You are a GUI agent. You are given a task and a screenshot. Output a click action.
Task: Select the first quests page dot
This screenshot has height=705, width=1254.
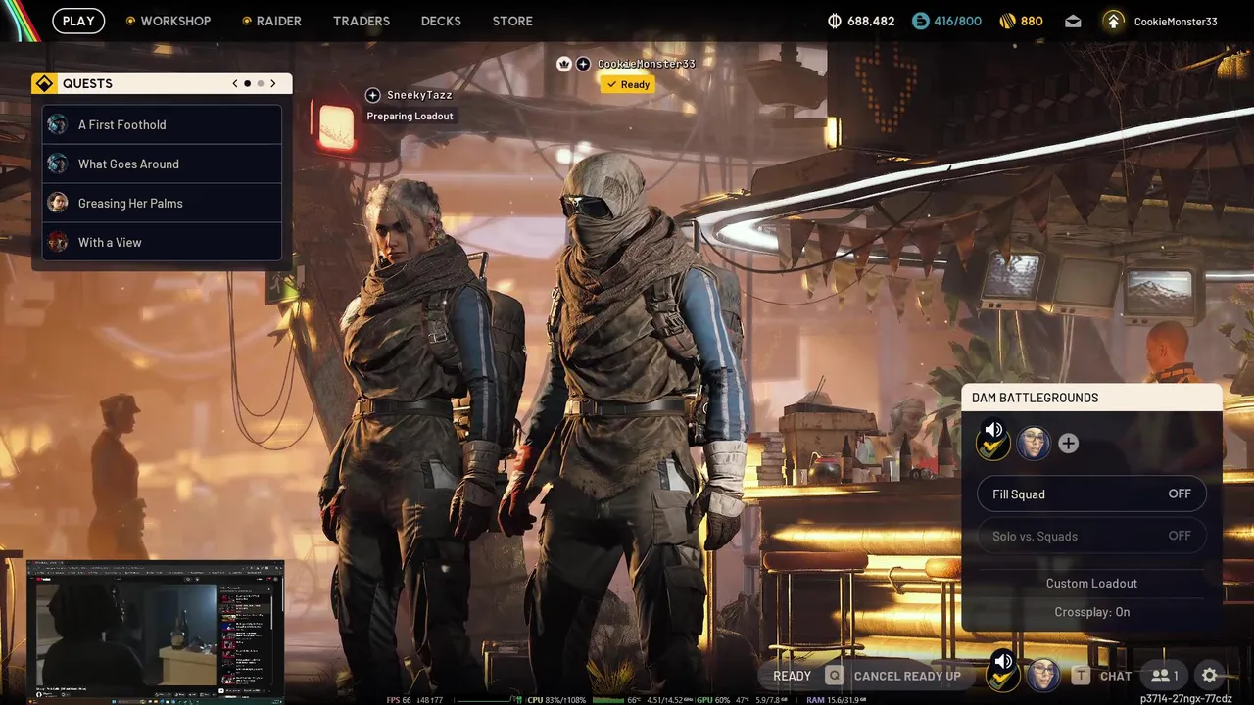248,83
